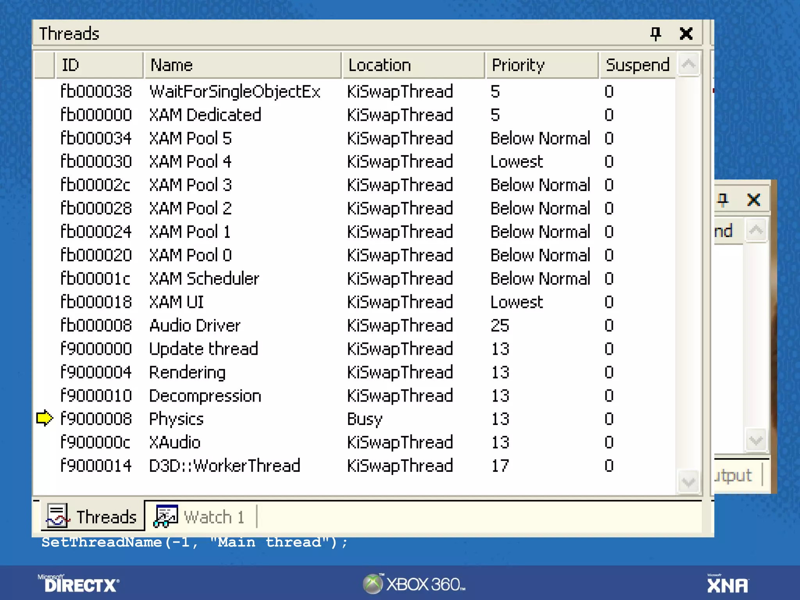800x600 pixels.
Task: Sort by the Priority column header
Action: coord(541,65)
